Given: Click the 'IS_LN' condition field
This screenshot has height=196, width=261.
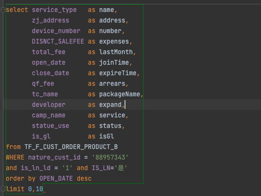Looking at the screenshot, I should 101,168.
